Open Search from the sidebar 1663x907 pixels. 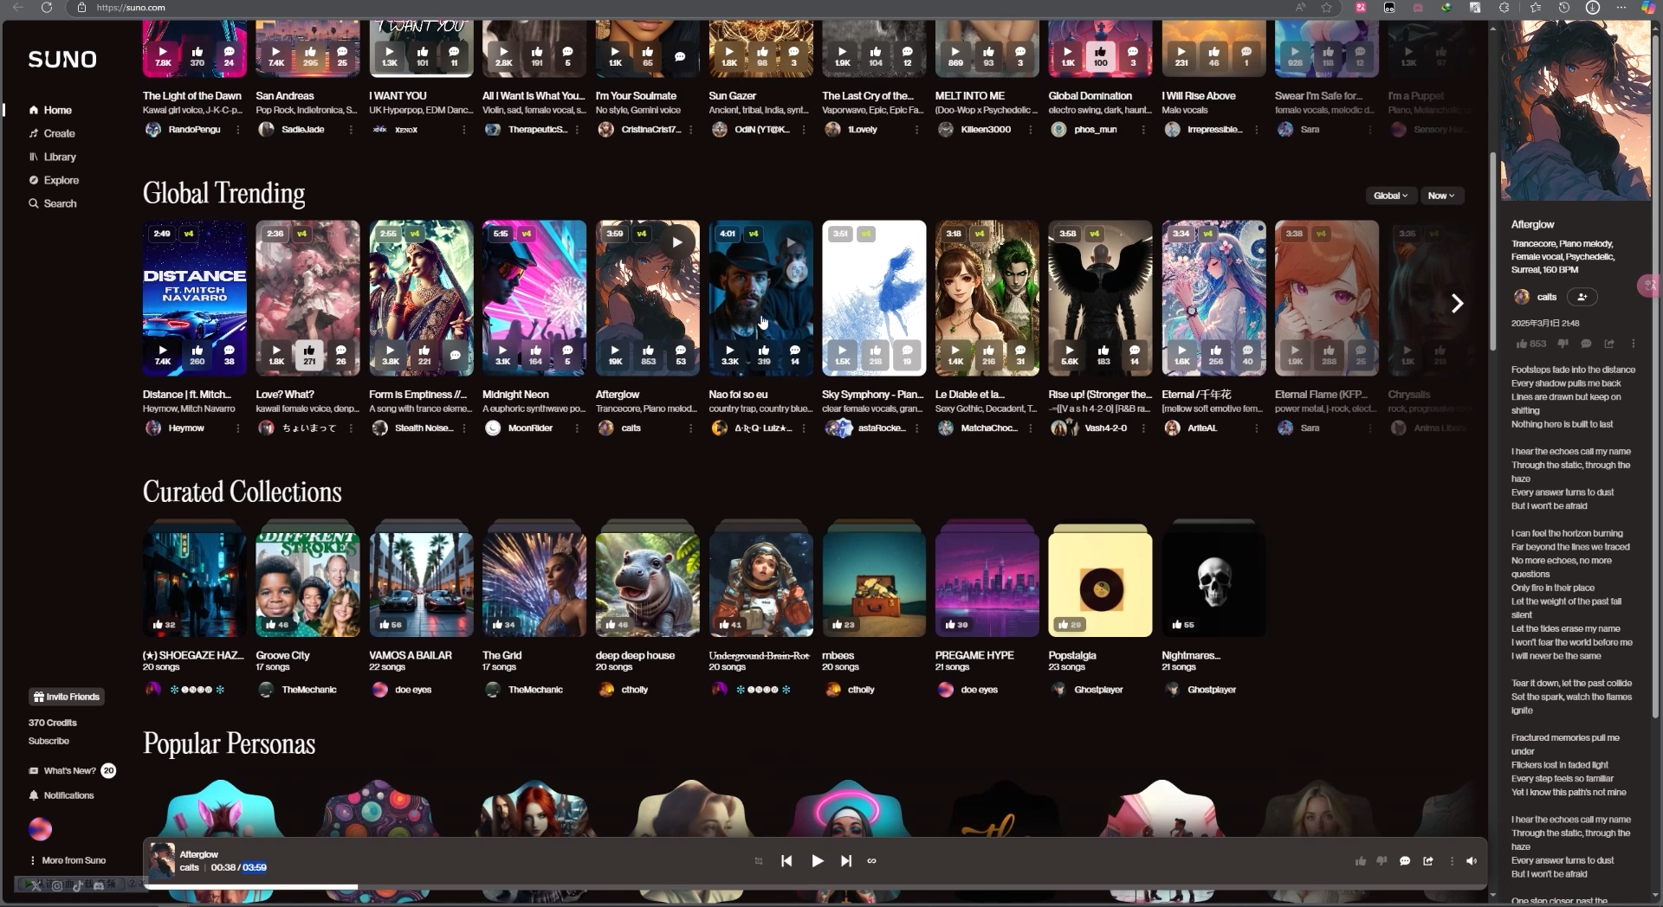point(52,203)
